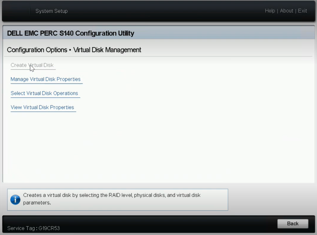Click the Back button
The image size is (317, 235).
pyautogui.click(x=293, y=223)
